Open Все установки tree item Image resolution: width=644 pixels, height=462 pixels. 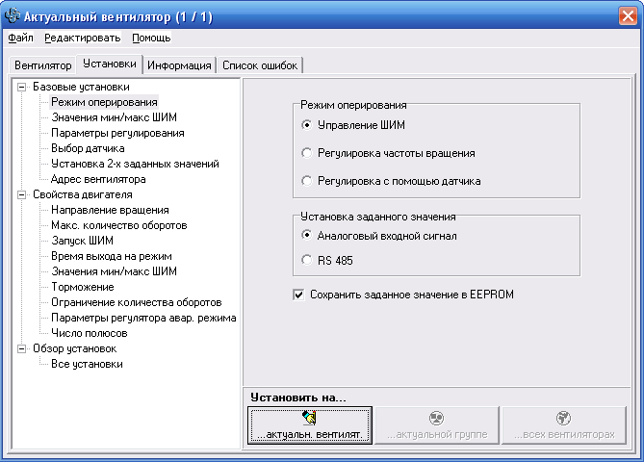[87, 364]
